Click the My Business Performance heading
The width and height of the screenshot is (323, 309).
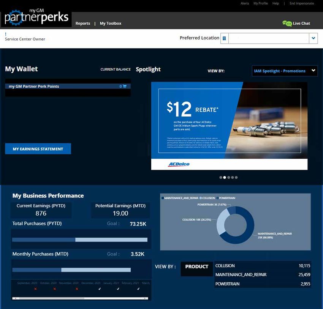[48, 195]
